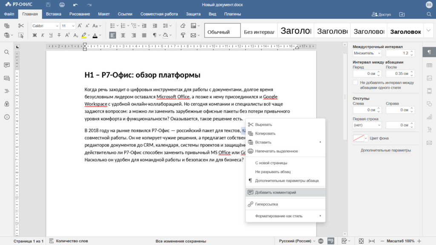Open the change case Aa dropdown
436x245 pixels.
point(97,26)
